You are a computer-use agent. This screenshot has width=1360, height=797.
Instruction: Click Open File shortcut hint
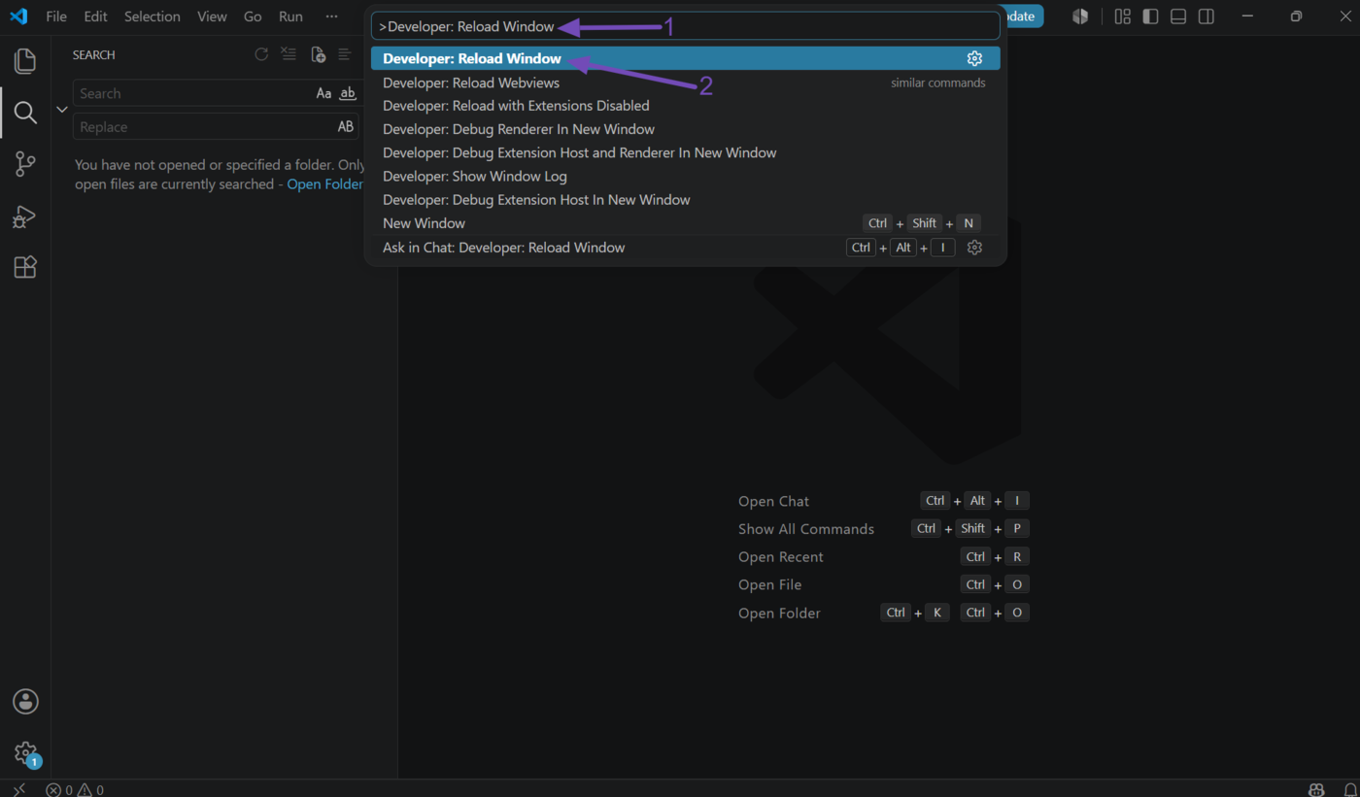(770, 584)
